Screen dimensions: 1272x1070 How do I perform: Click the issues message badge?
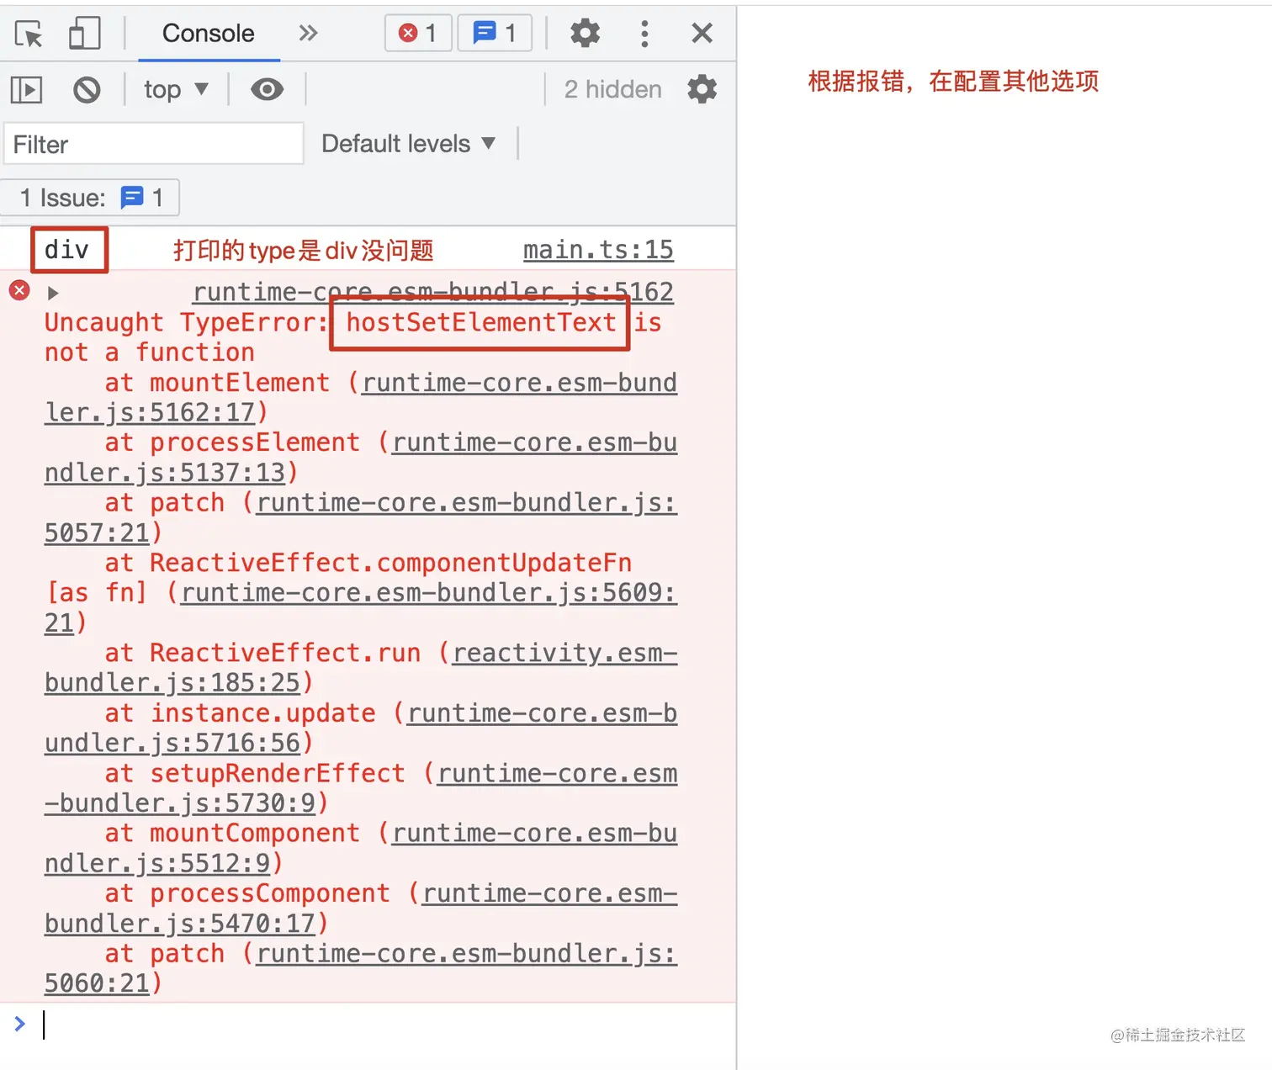coord(495,33)
